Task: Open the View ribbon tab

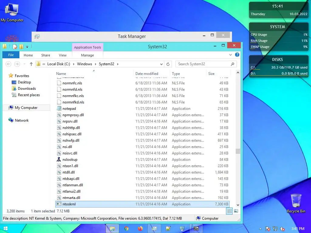Action: click(63, 55)
